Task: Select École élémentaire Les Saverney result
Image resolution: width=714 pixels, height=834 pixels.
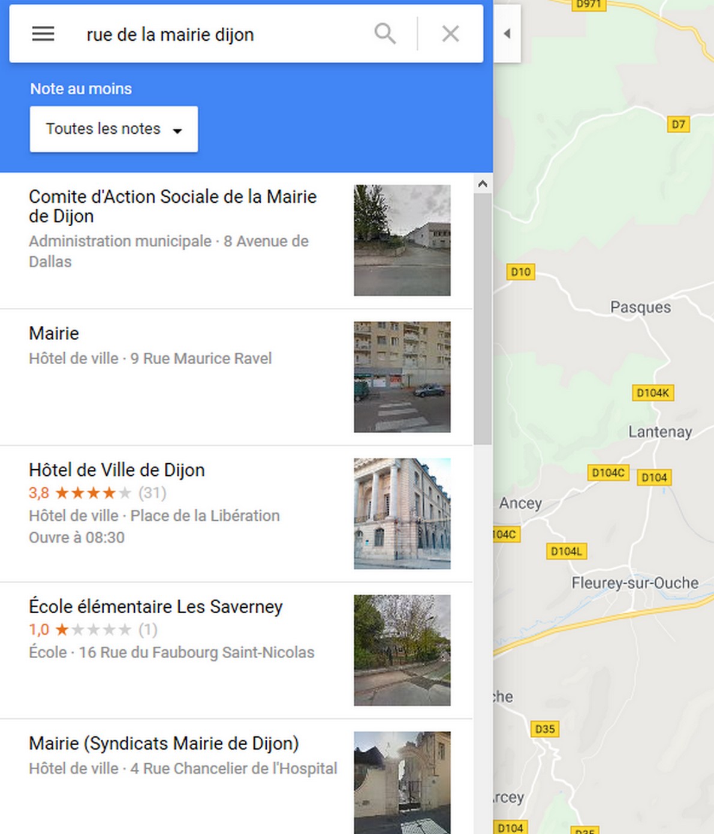Action: coord(156,607)
